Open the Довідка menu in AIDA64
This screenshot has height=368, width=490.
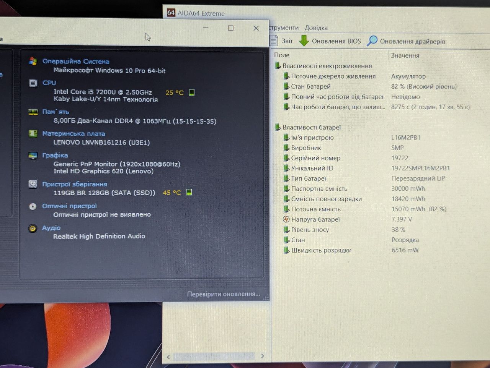pos(316,28)
